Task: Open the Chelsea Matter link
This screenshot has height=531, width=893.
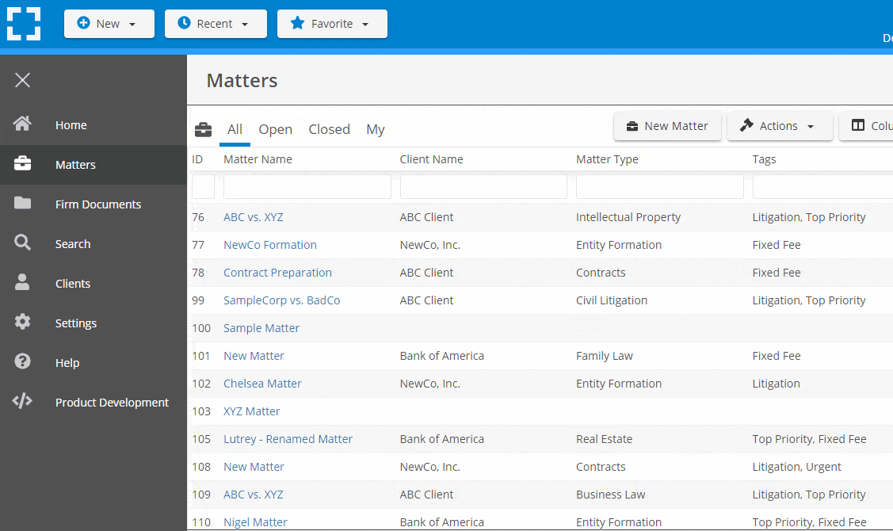Action: pos(262,383)
